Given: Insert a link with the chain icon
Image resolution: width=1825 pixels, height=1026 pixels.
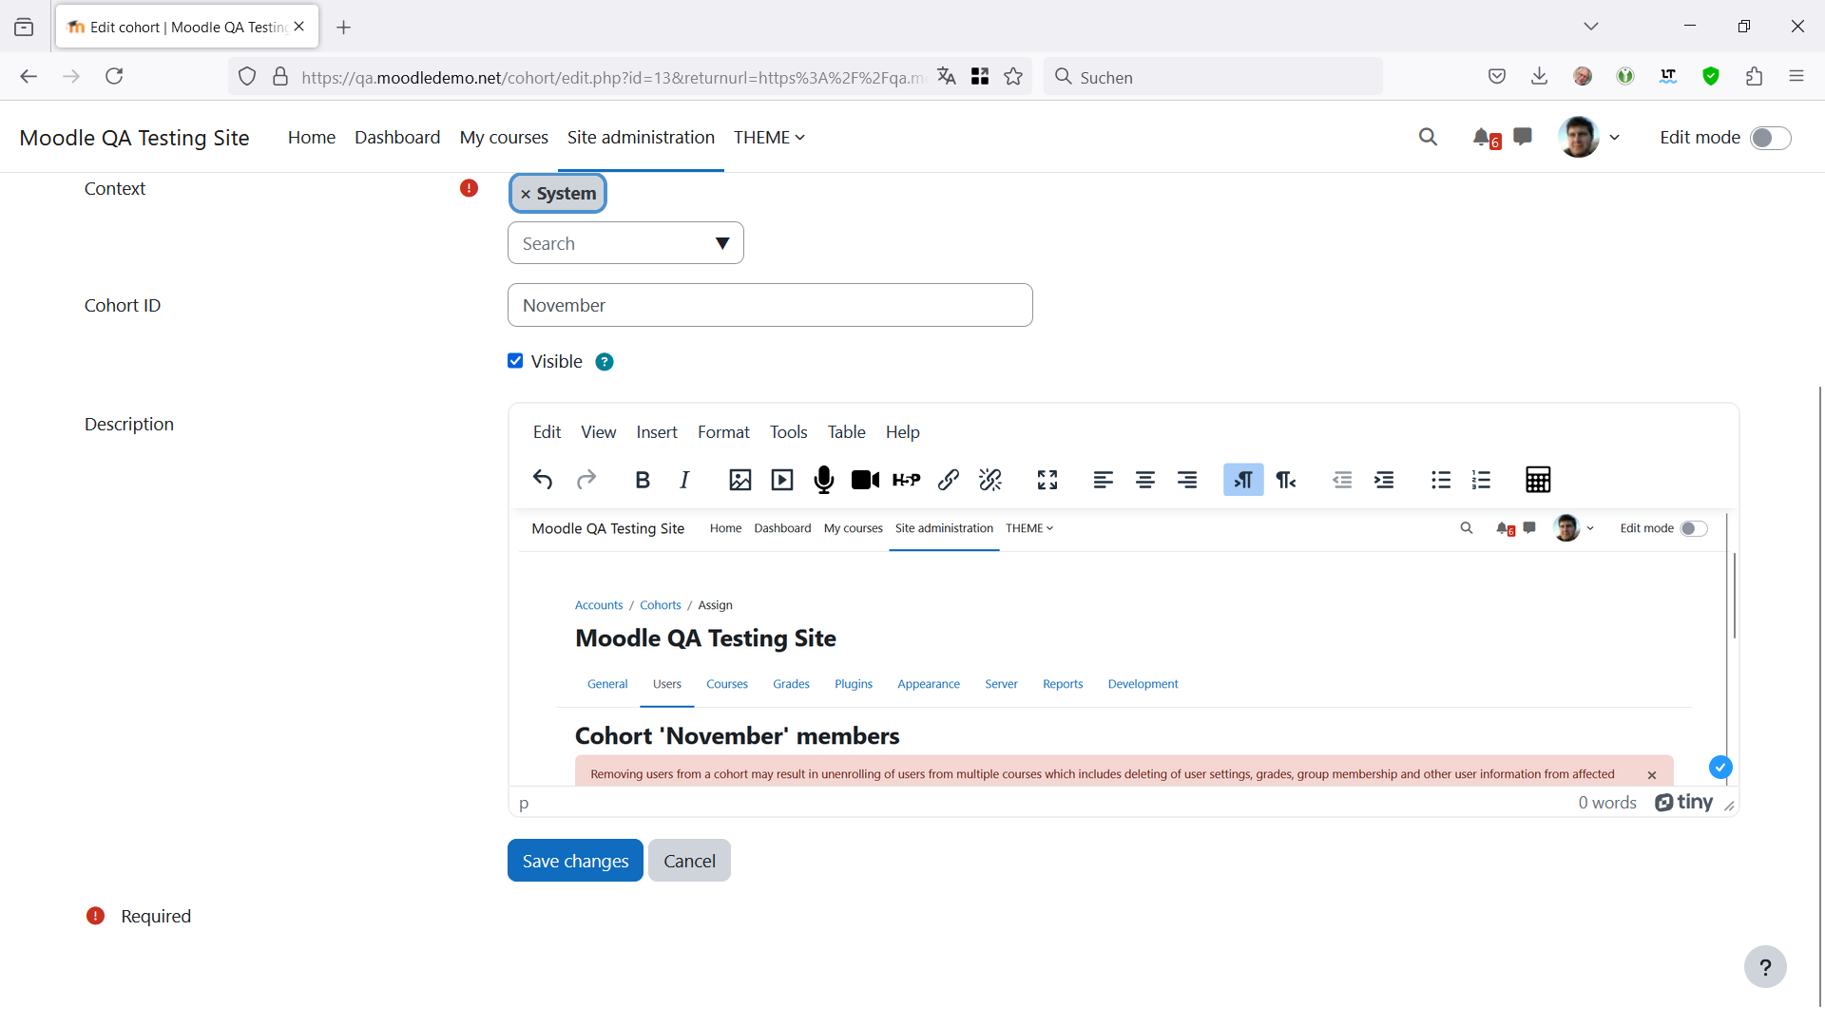Looking at the screenshot, I should (949, 480).
